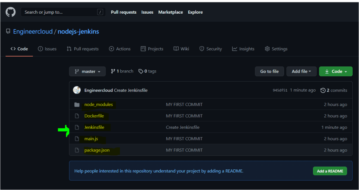Screen dimensions: 359x190
Task: Open the Insights tab
Action: pyautogui.click(x=243, y=49)
